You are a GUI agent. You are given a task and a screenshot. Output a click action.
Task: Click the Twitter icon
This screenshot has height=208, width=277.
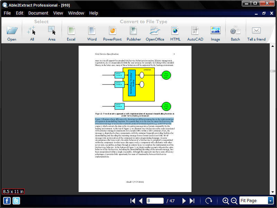coord(15,200)
